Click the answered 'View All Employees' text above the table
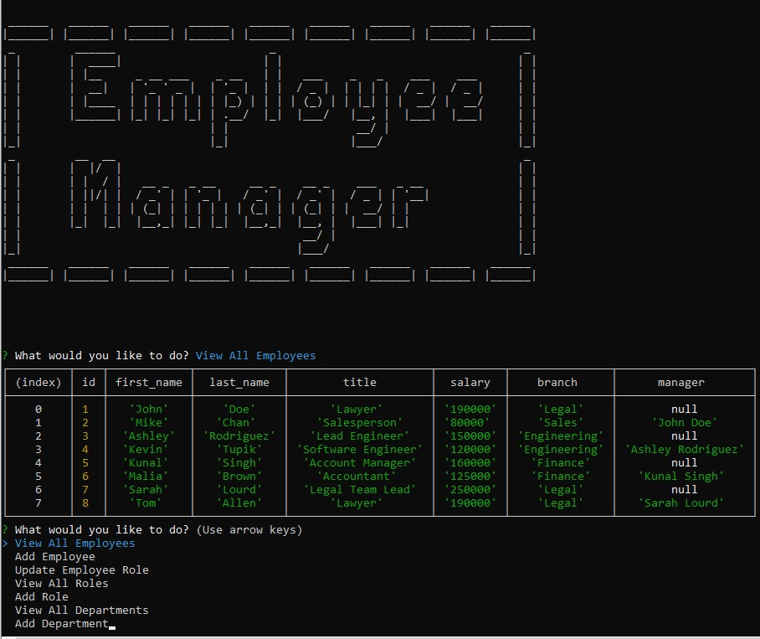The height and width of the screenshot is (639, 760). (x=255, y=356)
